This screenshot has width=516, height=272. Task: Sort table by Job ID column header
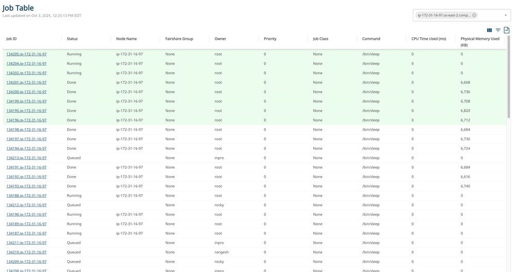[x=11, y=39]
